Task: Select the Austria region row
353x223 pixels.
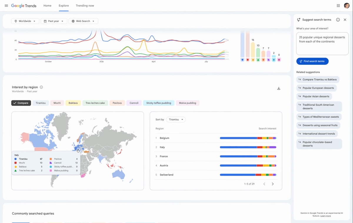Action: coord(216,166)
